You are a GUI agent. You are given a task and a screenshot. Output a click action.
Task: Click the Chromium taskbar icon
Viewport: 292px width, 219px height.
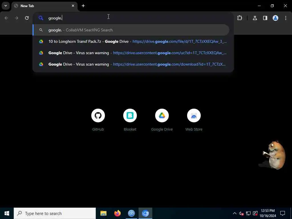pyautogui.click(x=145, y=213)
